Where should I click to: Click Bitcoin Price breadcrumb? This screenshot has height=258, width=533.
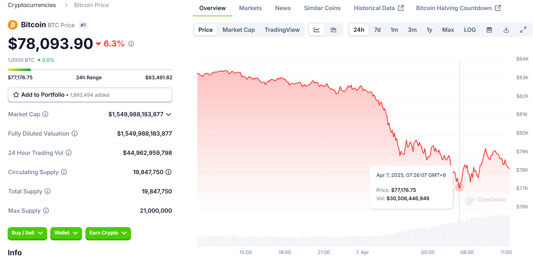click(x=91, y=5)
